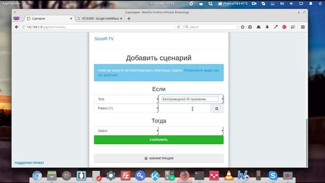Click the hat-shaped toolbar icon
This screenshot has height=183, width=325.
coord(258,27)
